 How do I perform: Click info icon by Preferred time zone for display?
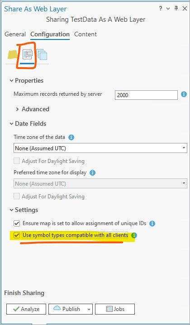[93, 172]
